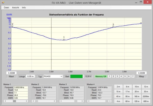Click Marker 2 Frequenz field 3,3049 MHz

click(49, 87)
